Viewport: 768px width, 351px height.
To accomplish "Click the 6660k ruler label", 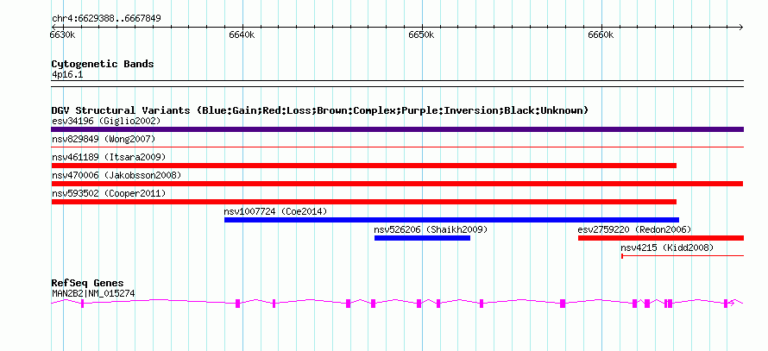I will [601, 35].
